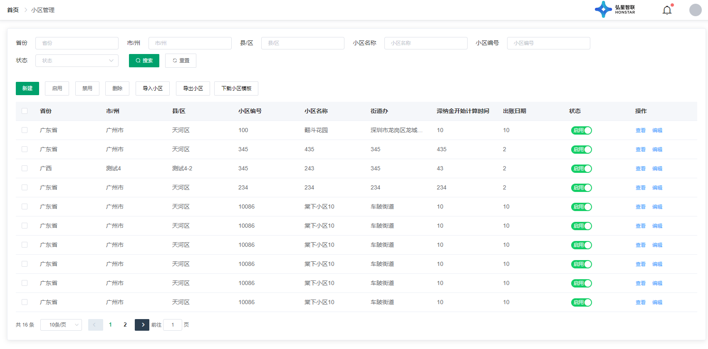Expand the 10条/页 page size dropdown

(x=61, y=325)
